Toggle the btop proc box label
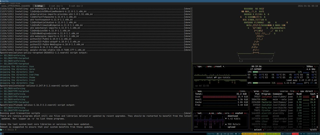This screenshot has width=320, height=135. [256, 91]
